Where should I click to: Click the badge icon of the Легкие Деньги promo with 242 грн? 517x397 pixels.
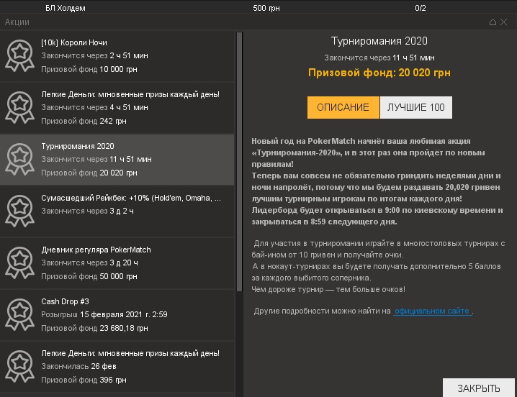[x=19, y=107]
